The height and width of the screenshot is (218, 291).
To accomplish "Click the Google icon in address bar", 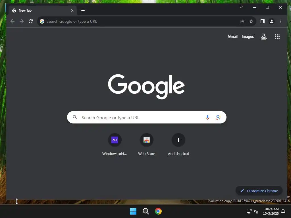I will (42, 21).
